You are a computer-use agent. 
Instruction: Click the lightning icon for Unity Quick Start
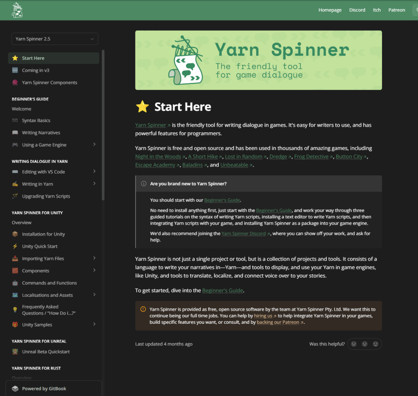[15, 247]
